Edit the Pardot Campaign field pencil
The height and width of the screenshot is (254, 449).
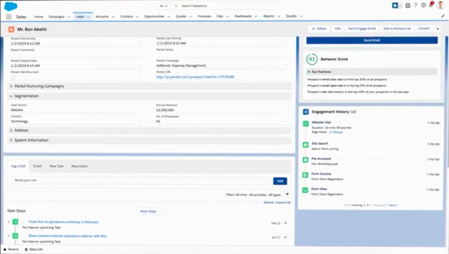click(x=286, y=65)
